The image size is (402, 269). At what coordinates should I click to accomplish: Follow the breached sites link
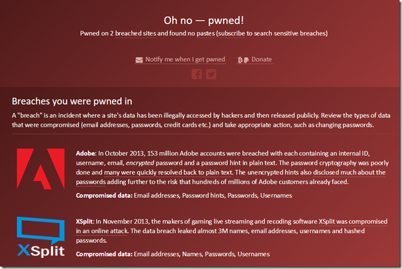pos(135,34)
